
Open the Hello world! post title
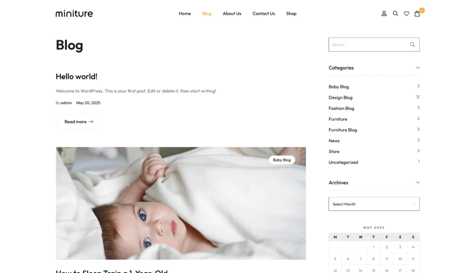click(77, 77)
